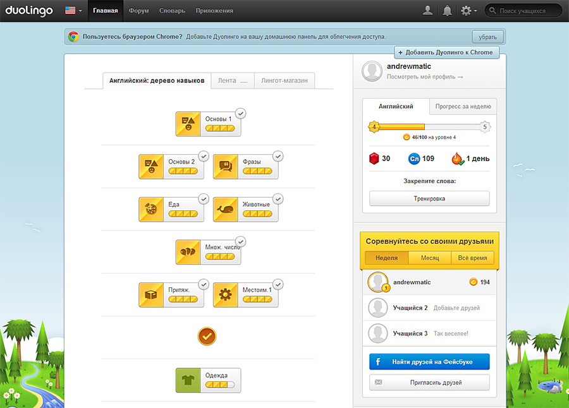
Task: Click the level 4 badge on the progress bar
Action: tap(374, 127)
